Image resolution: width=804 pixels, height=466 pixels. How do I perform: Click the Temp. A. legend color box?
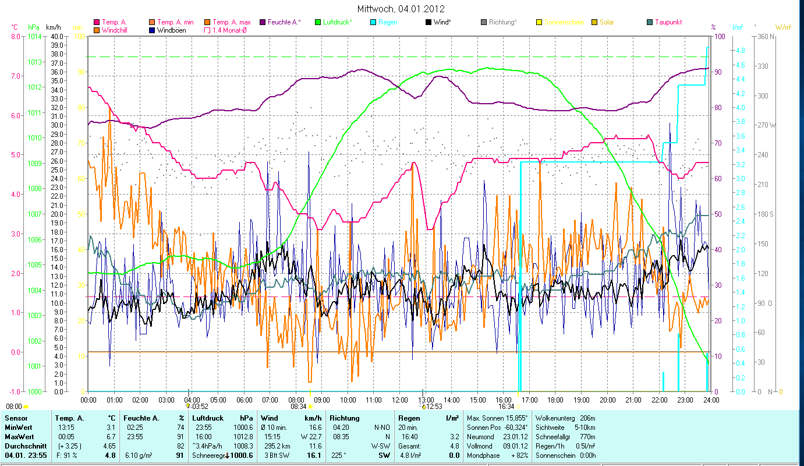pyautogui.click(x=97, y=22)
